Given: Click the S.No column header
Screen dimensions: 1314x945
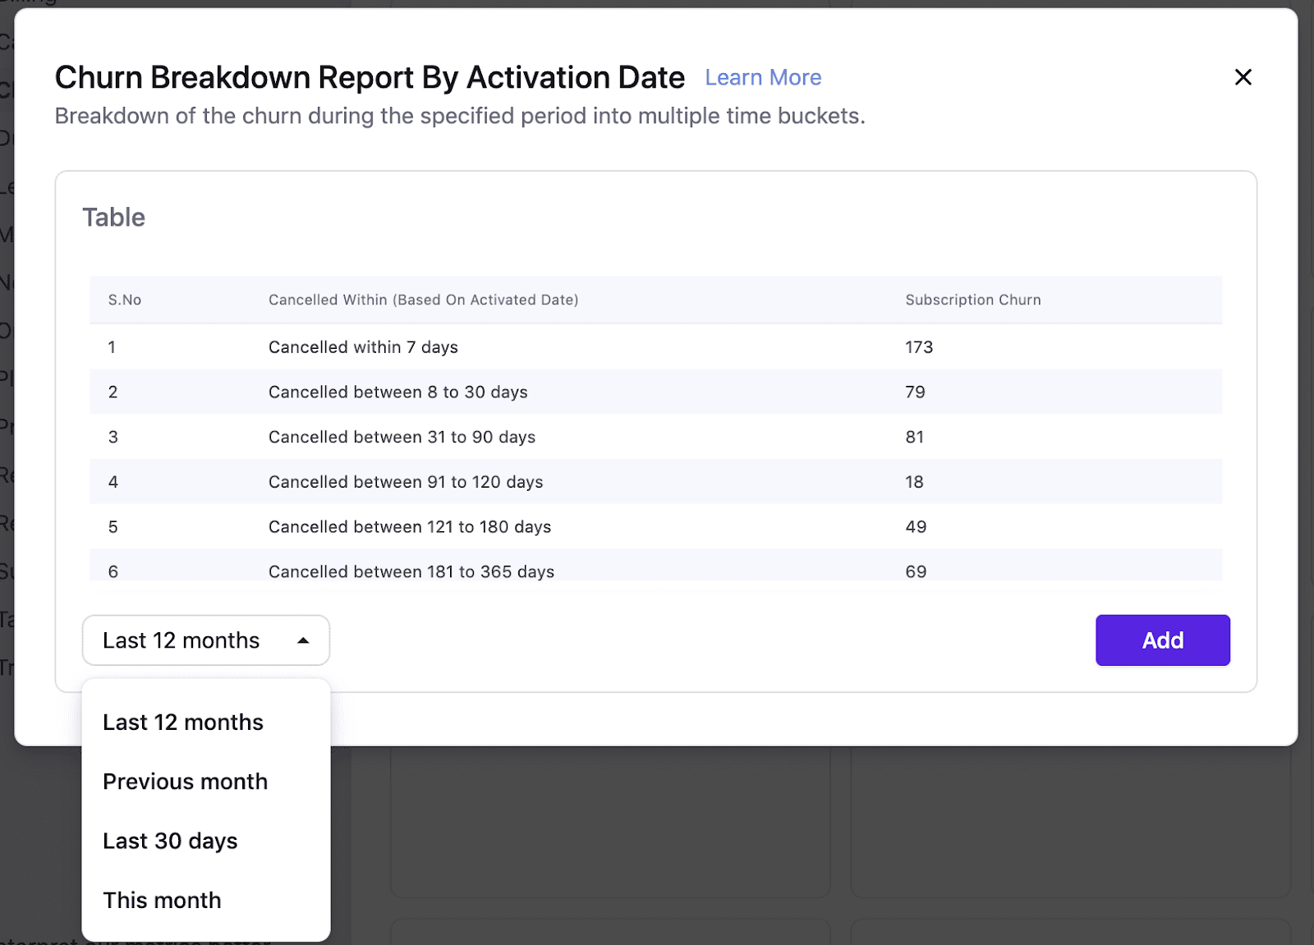Looking at the screenshot, I should point(125,300).
